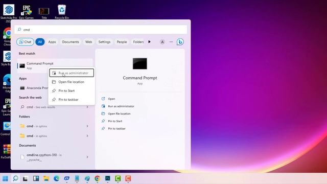
Task: Open the Title video file on desktop
Action: pyautogui.click(x=44, y=13)
